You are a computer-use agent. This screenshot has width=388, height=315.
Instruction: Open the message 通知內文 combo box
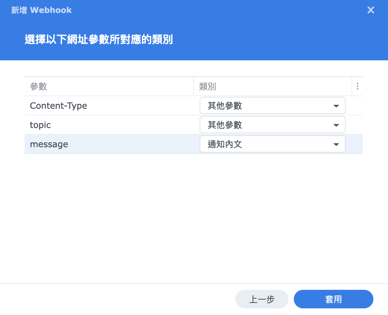(265, 144)
